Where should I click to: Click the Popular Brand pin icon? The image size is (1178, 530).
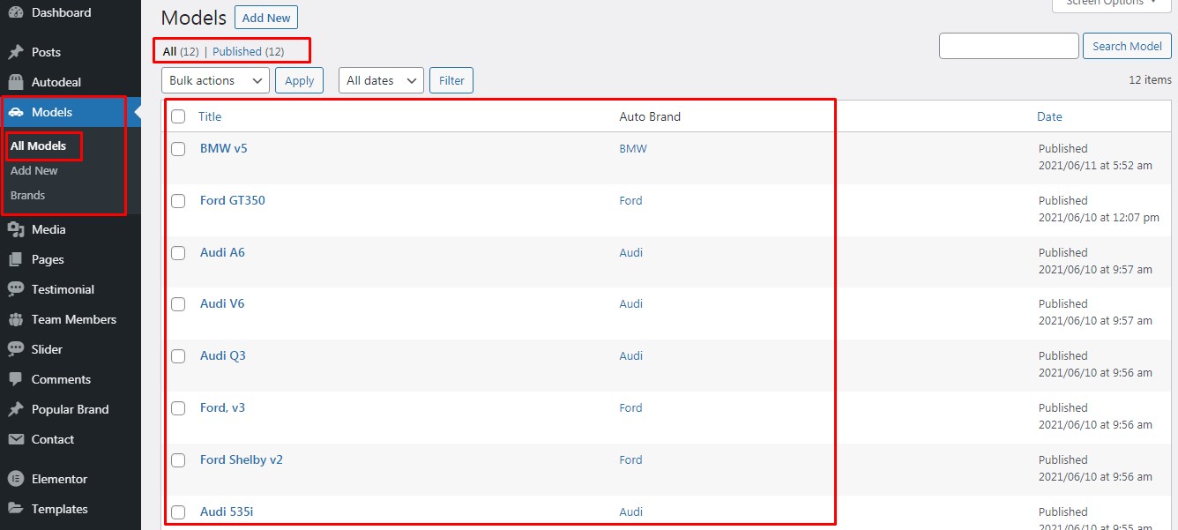point(15,409)
